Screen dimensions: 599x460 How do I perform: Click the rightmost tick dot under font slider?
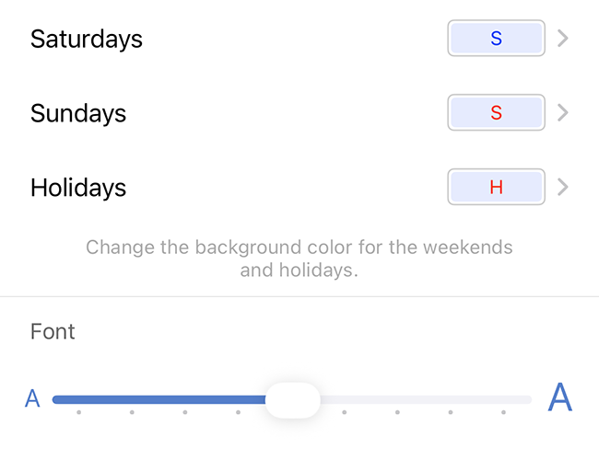(503, 412)
